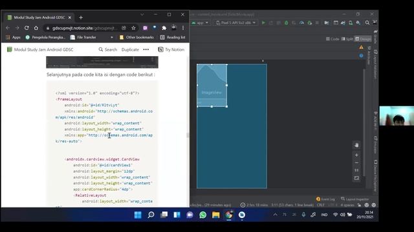Click the 4 spaces indent setting
Viewport: 414px width, 232px height.
[x=347, y=205]
